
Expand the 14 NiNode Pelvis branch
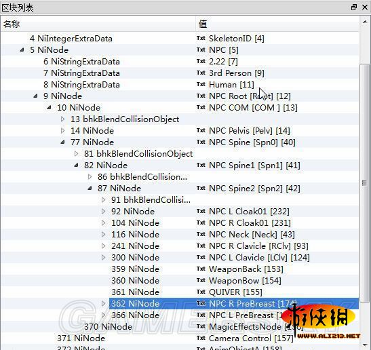coord(62,131)
